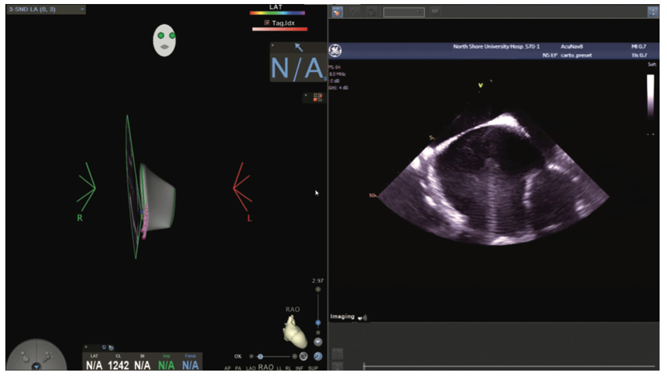Click the plus on the transparency slider
The height and width of the screenshot is (378, 667).
[x=295, y=356]
